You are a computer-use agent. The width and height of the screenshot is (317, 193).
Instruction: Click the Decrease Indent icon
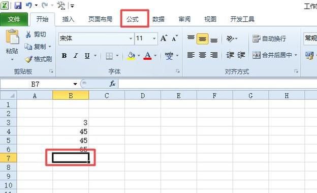tap(230, 55)
